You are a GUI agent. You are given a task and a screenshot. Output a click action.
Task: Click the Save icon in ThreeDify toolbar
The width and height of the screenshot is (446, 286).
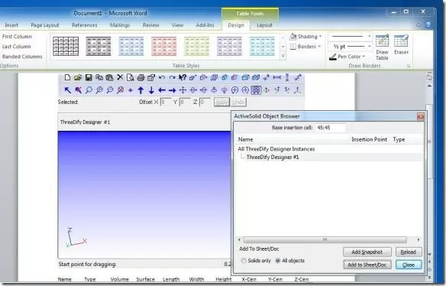coord(89,77)
